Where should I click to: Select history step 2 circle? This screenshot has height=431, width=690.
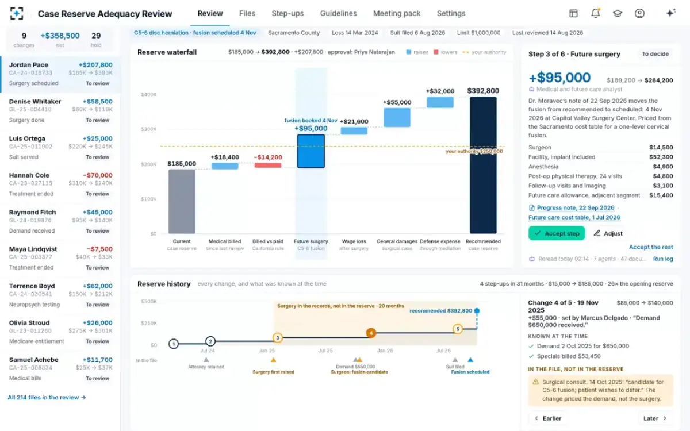point(210,341)
